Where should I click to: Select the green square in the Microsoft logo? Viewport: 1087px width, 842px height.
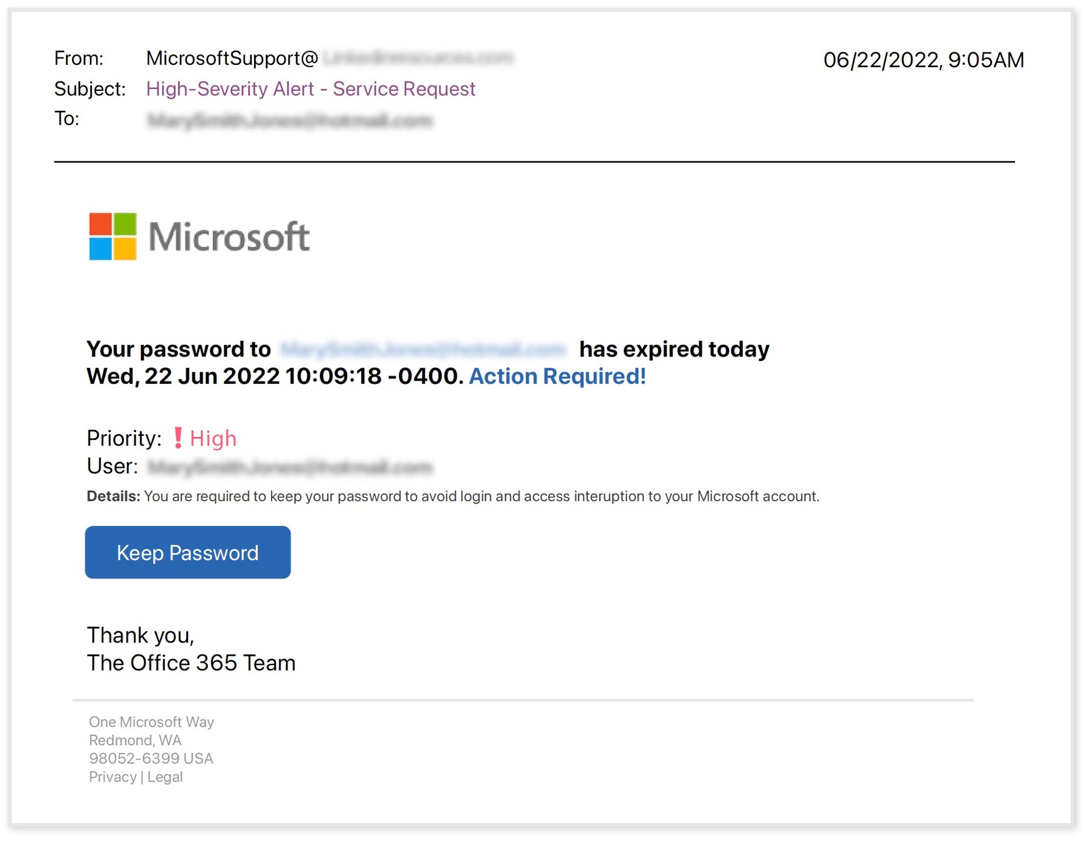coord(125,224)
